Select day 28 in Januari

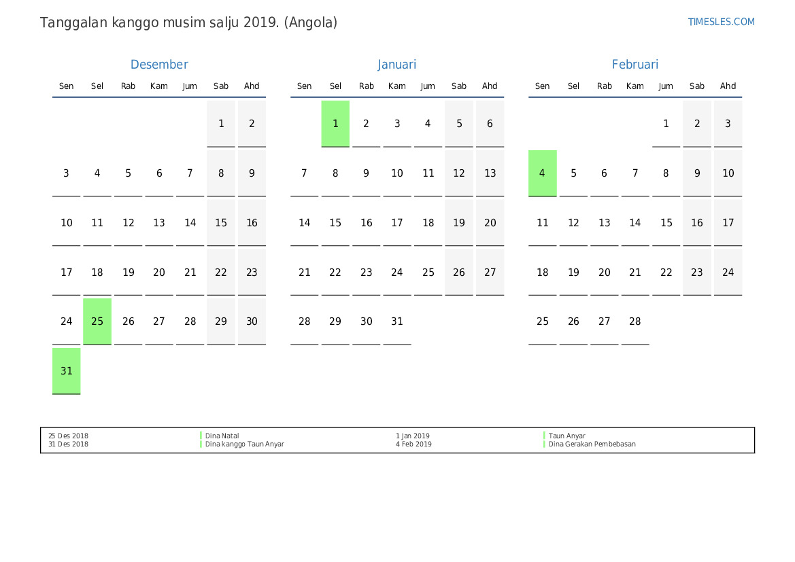tap(304, 321)
